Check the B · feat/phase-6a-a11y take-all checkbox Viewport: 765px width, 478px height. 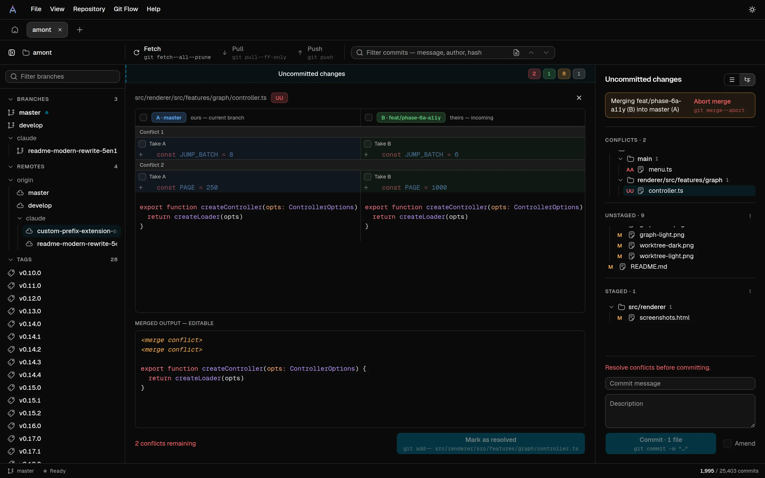pyautogui.click(x=369, y=118)
